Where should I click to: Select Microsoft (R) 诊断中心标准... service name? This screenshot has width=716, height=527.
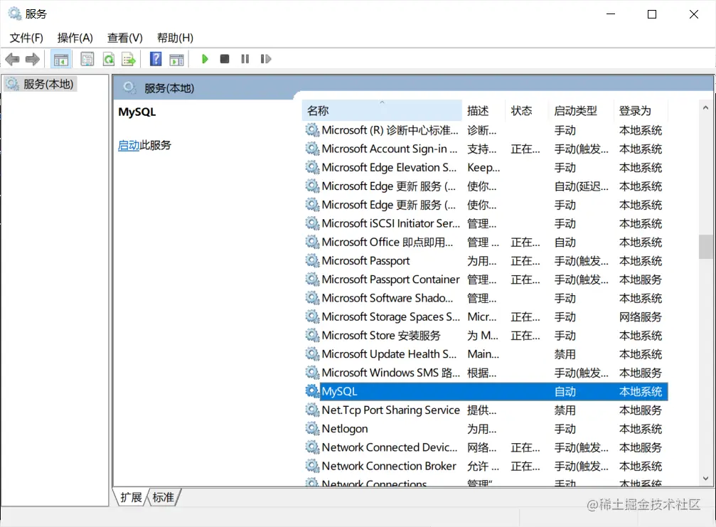point(390,130)
